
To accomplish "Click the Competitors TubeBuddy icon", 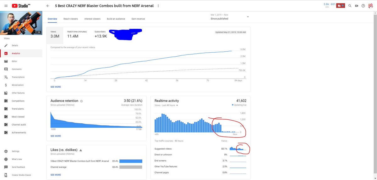I will [x=6, y=101].
